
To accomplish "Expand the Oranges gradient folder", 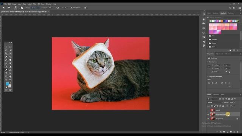I will tap(208, 39).
